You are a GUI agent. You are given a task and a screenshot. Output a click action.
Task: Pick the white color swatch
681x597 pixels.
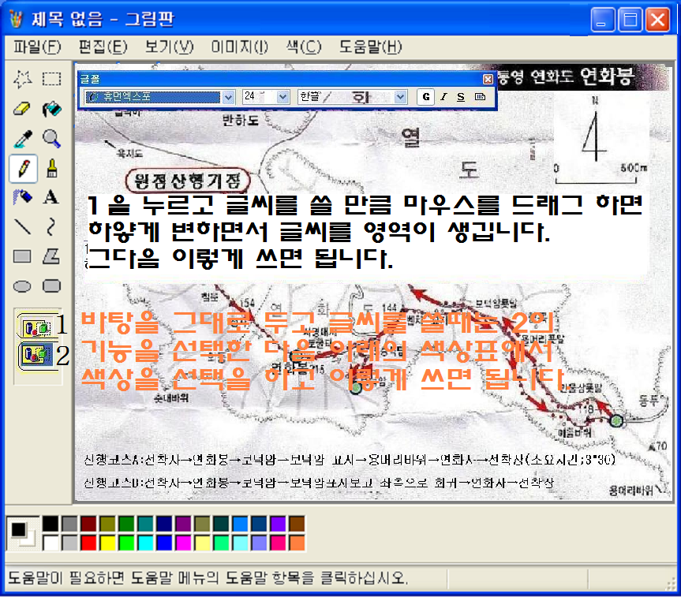tap(51, 543)
